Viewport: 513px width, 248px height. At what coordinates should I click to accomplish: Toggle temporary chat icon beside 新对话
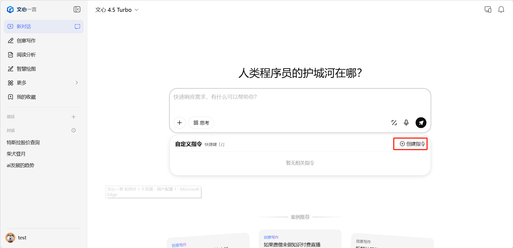[77, 27]
